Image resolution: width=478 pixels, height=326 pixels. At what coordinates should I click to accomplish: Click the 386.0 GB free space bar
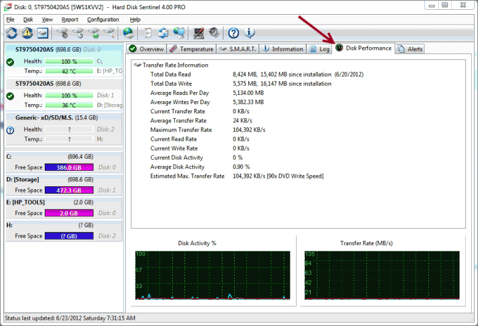pos(69,167)
